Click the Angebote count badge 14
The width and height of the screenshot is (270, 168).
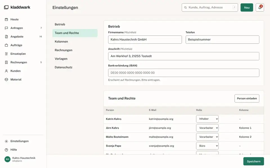[x=40, y=36]
